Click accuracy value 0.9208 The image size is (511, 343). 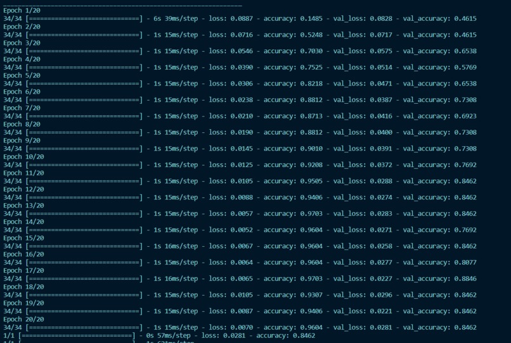[x=311, y=165]
